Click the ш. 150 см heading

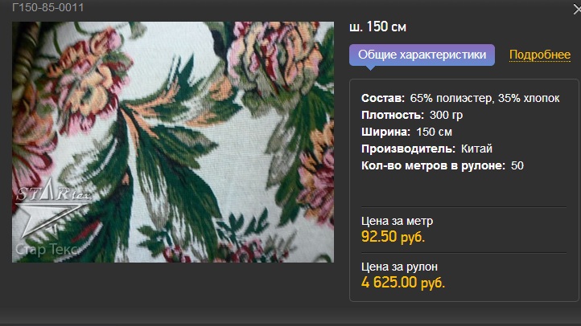click(377, 26)
